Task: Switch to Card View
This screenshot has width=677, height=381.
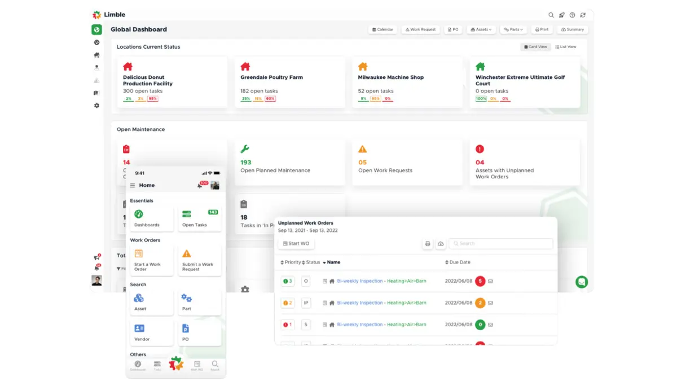Action: coord(535,47)
